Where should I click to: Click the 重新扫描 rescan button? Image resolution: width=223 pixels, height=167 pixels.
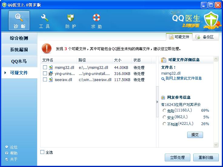206,158
